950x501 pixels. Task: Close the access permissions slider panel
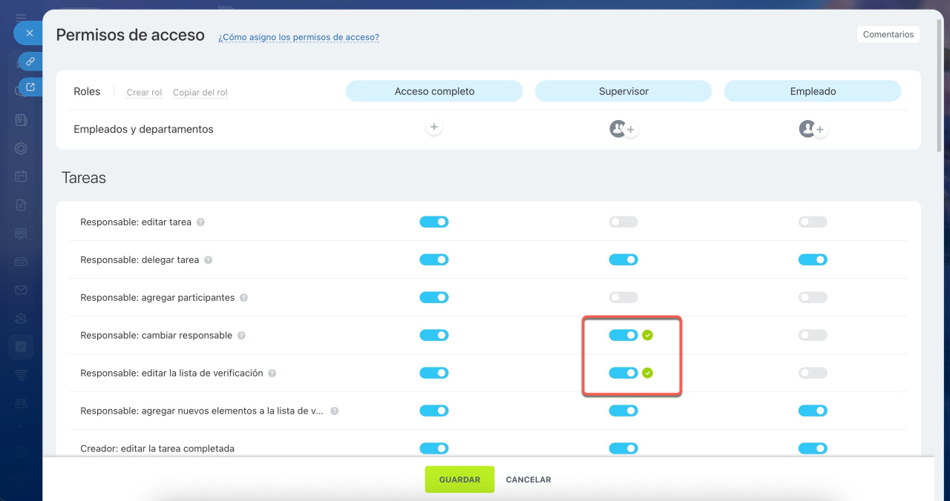29,33
